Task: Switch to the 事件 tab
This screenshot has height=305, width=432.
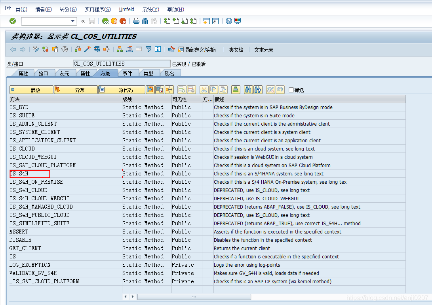Action: point(127,73)
